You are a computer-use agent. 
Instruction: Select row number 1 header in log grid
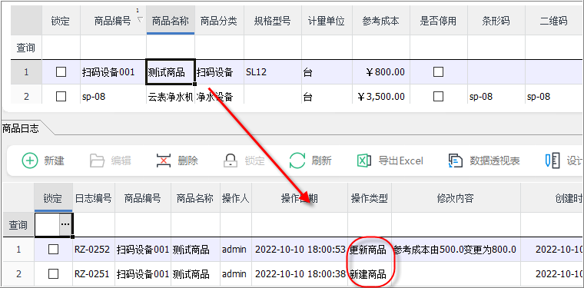[x=18, y=250]
